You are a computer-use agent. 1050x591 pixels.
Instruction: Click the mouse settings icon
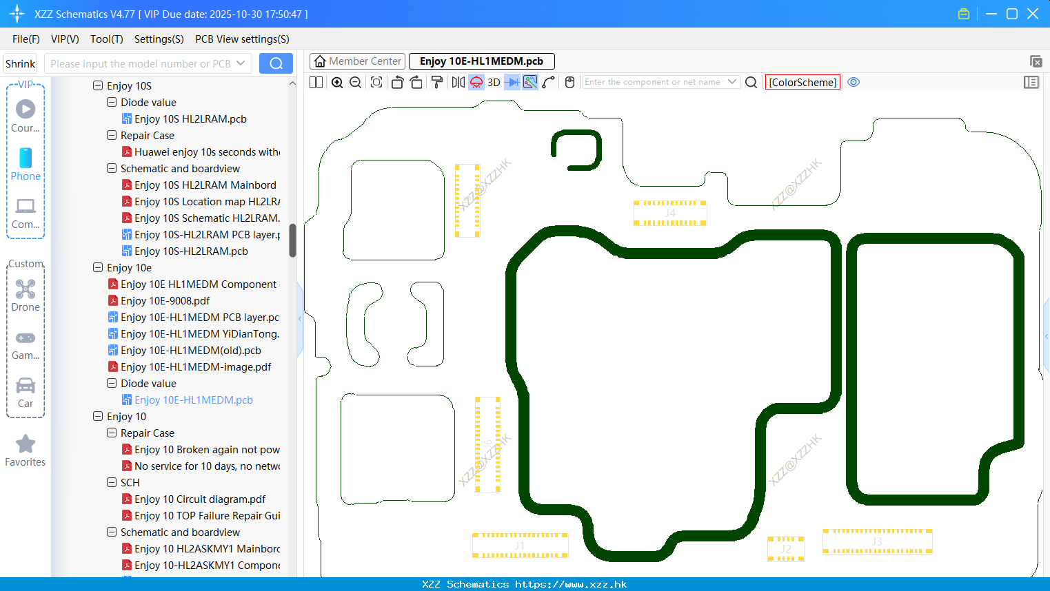pos(569,82)
